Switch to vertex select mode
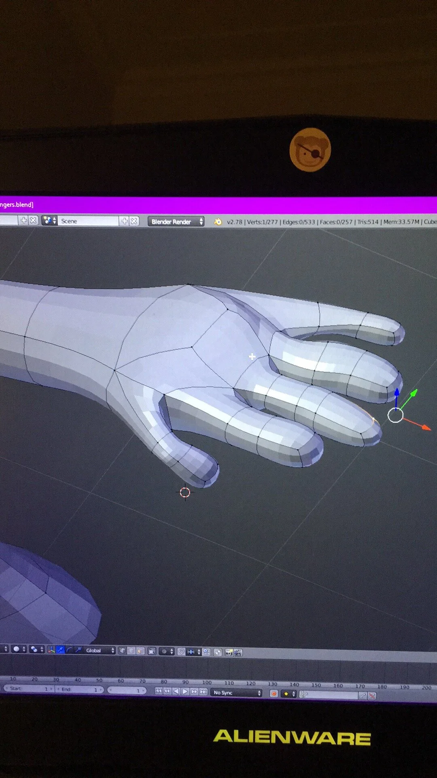The height and width of the screenshot is (778, 437). coord(122,651)
